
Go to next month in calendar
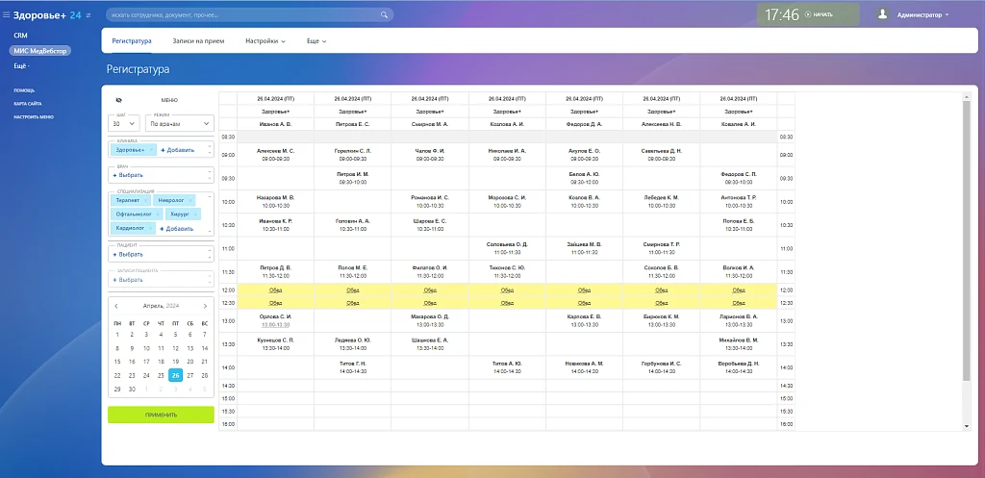[206, 306]
